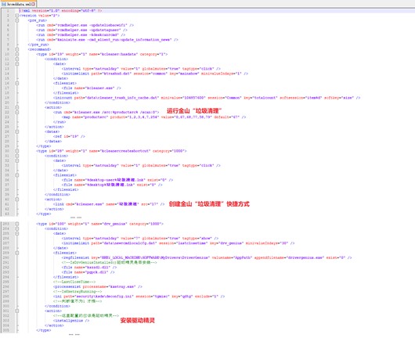Collapse the <action> fold on line 301
Screen dimensions: 415x338
pos(17,311)
